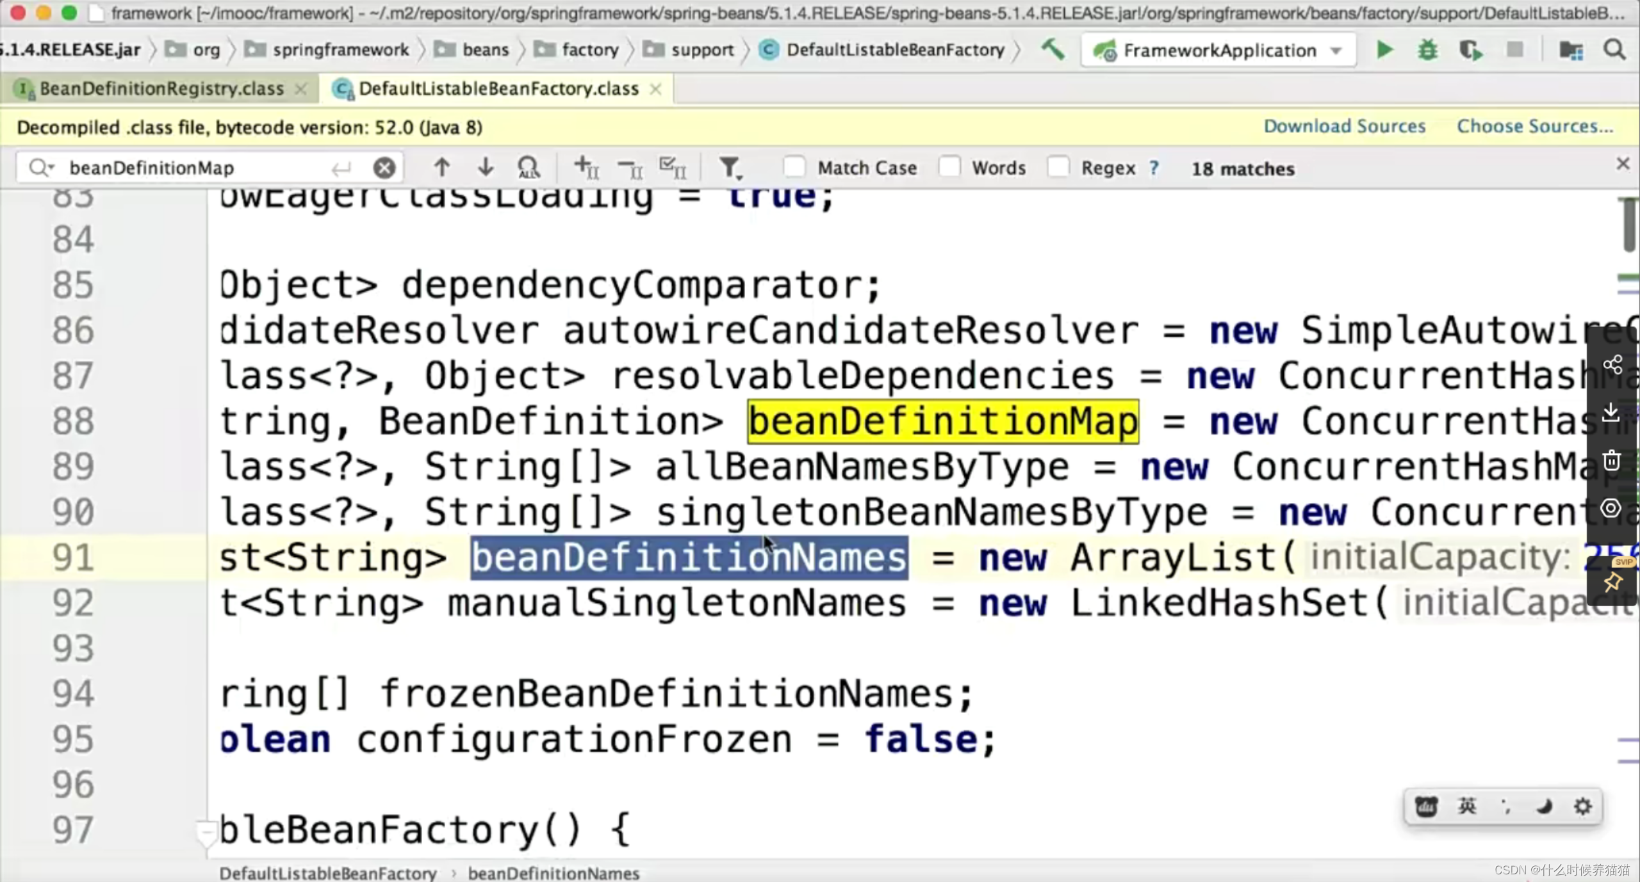
Task: Click Run with Coverage icon
Action: (x=1471, y=50)
